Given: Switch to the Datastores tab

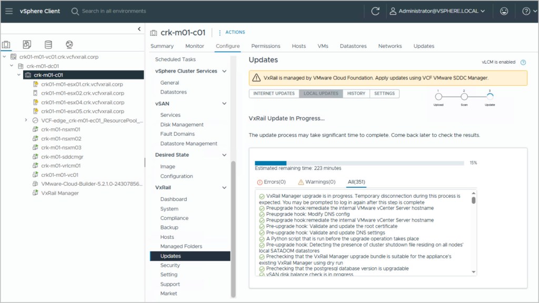Looking at the screenshot, I should tap(353, 46).
